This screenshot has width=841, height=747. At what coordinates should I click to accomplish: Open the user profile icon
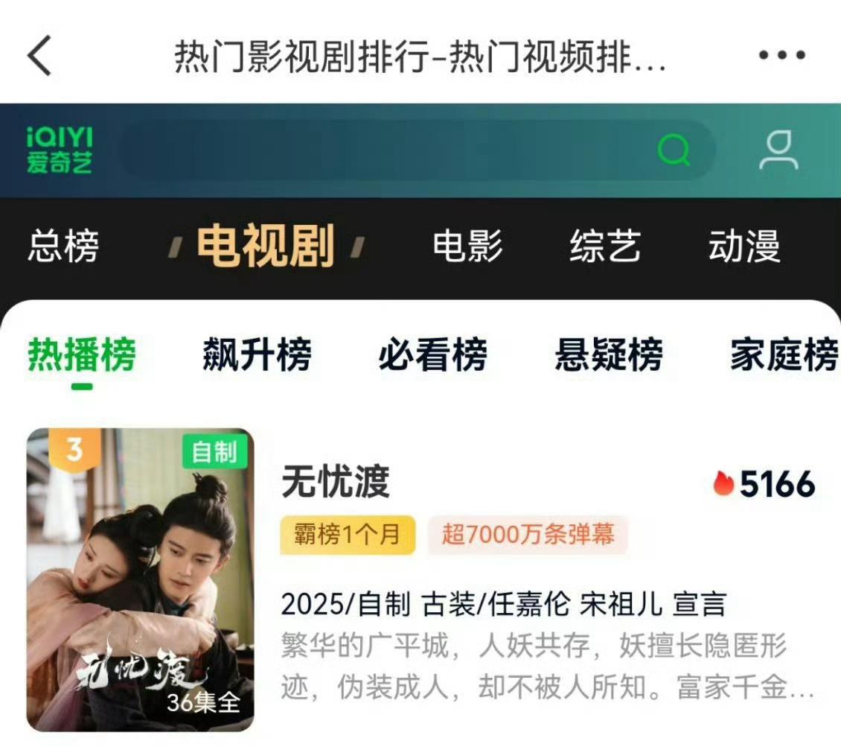point(778,150)
